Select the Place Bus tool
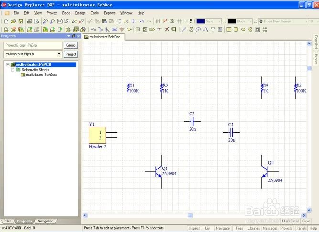Viewport: 319px width, 232px height. click(x=100, y=30)
